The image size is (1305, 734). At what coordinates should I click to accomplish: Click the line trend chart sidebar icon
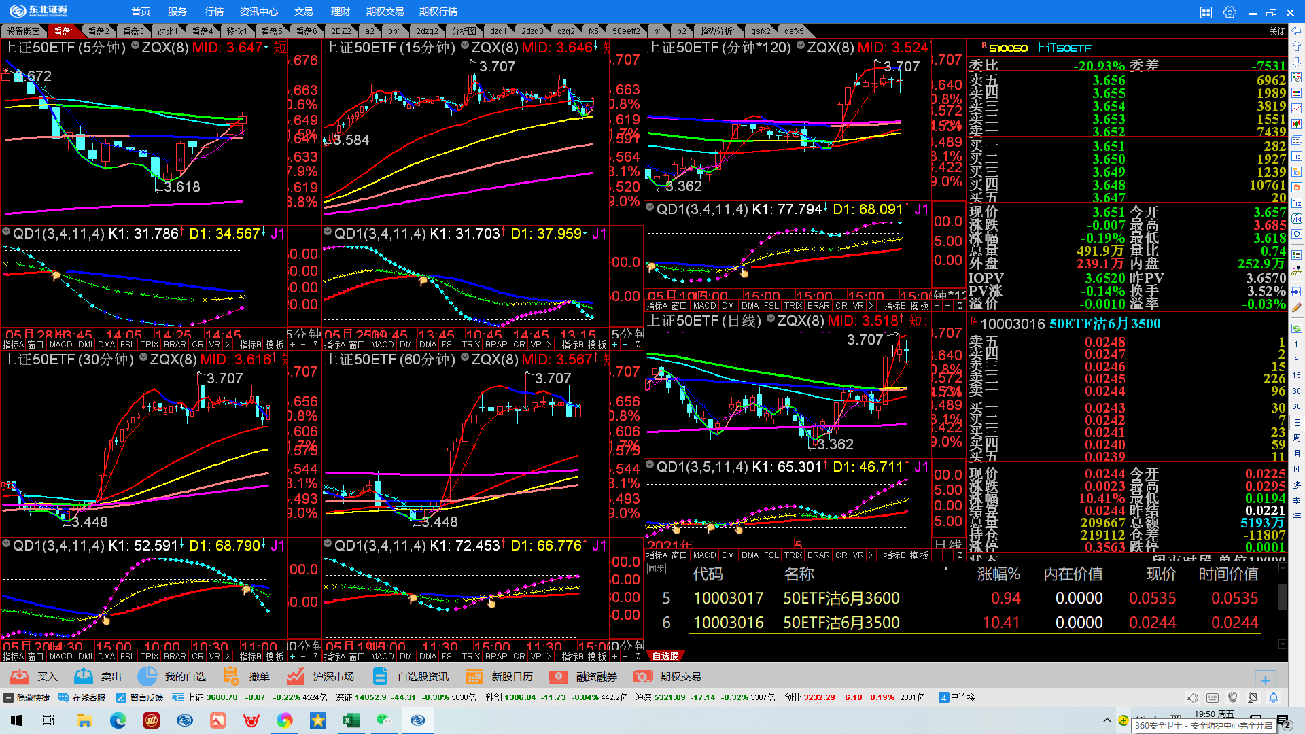(1296, 108)
